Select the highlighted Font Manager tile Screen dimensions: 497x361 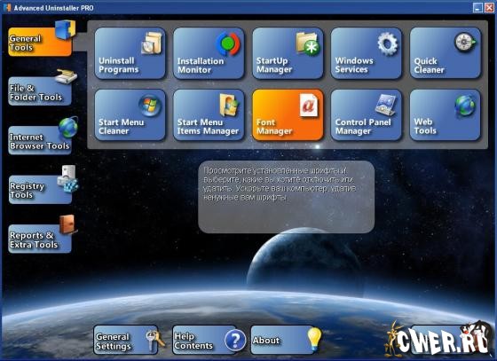(x=288, y=114)
